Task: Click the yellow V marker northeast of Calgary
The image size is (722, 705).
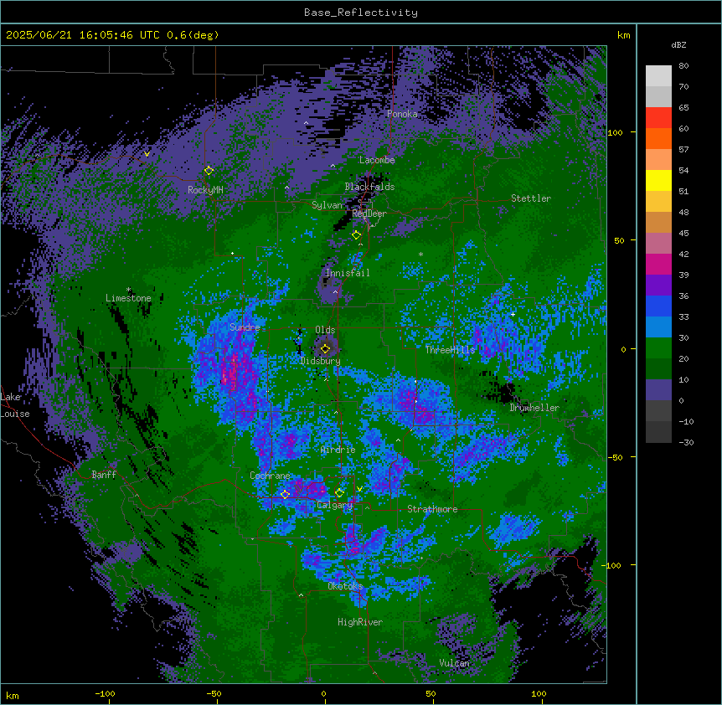Action: pyautogui.click(x=359, y=489)
